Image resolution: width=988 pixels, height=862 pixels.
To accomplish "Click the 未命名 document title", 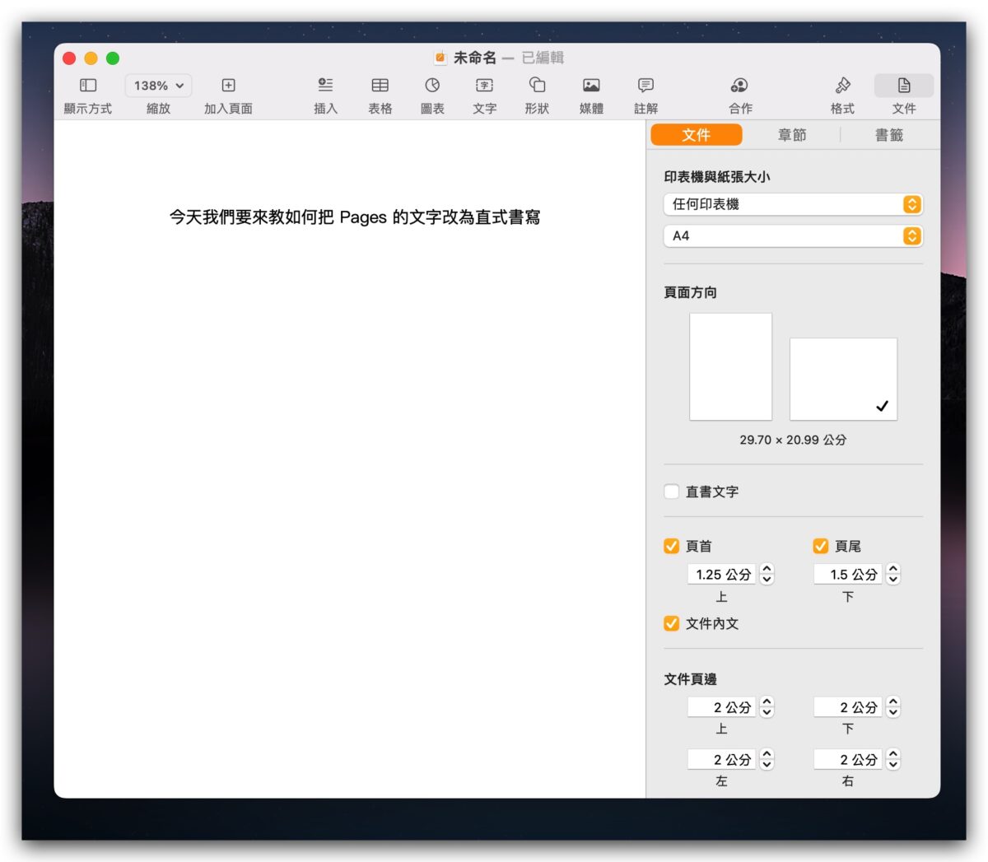I will (475, 58).
